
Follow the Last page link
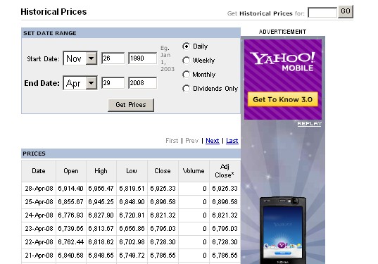pos(232,141)
